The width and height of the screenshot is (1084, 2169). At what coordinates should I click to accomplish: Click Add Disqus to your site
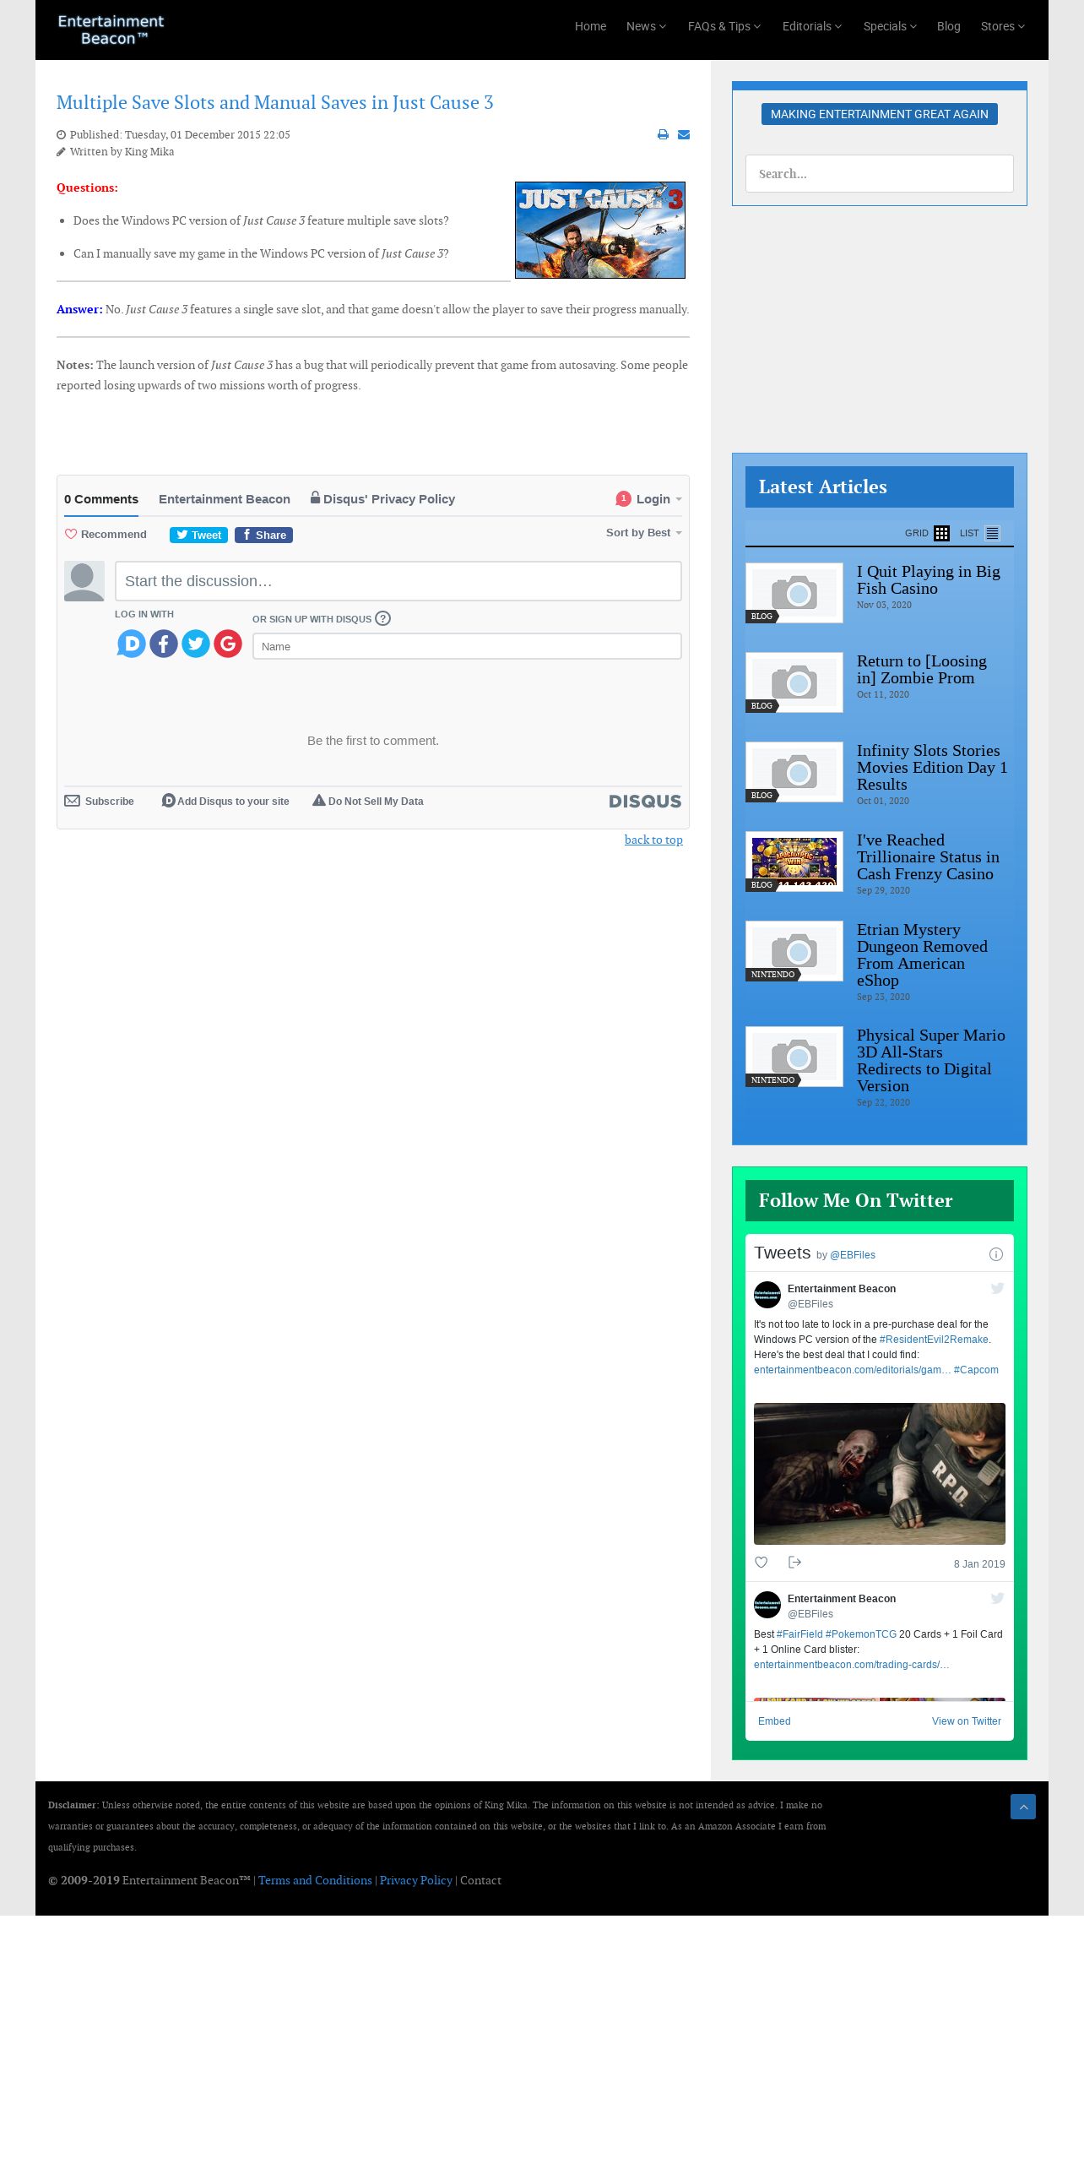[225, 802]
